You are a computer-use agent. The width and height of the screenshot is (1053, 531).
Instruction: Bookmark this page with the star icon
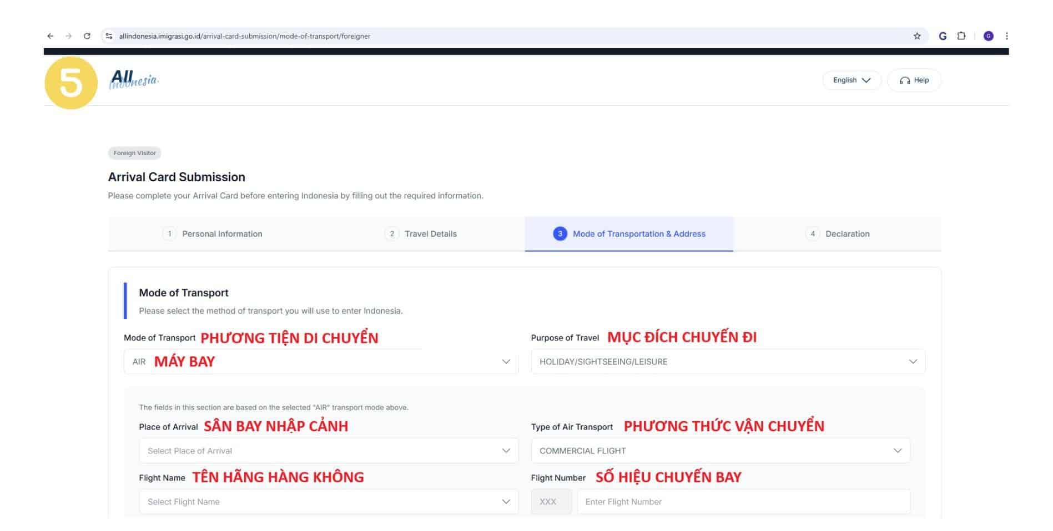pyautogui.click(x=916, y=36)
